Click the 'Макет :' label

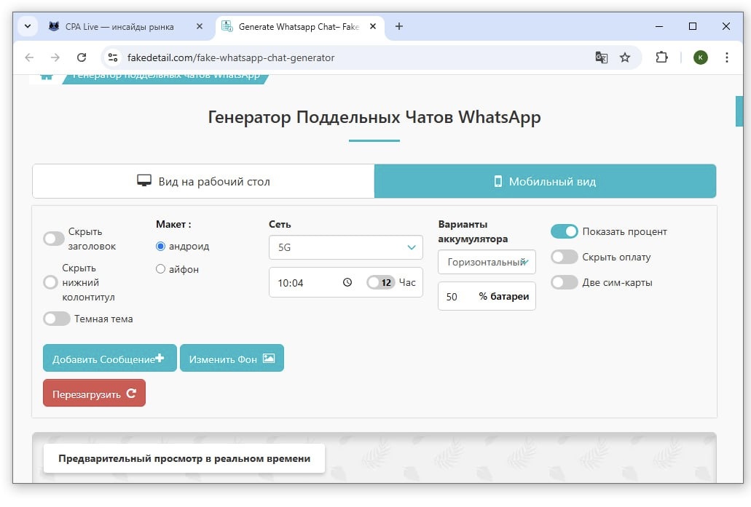point(173,224)
